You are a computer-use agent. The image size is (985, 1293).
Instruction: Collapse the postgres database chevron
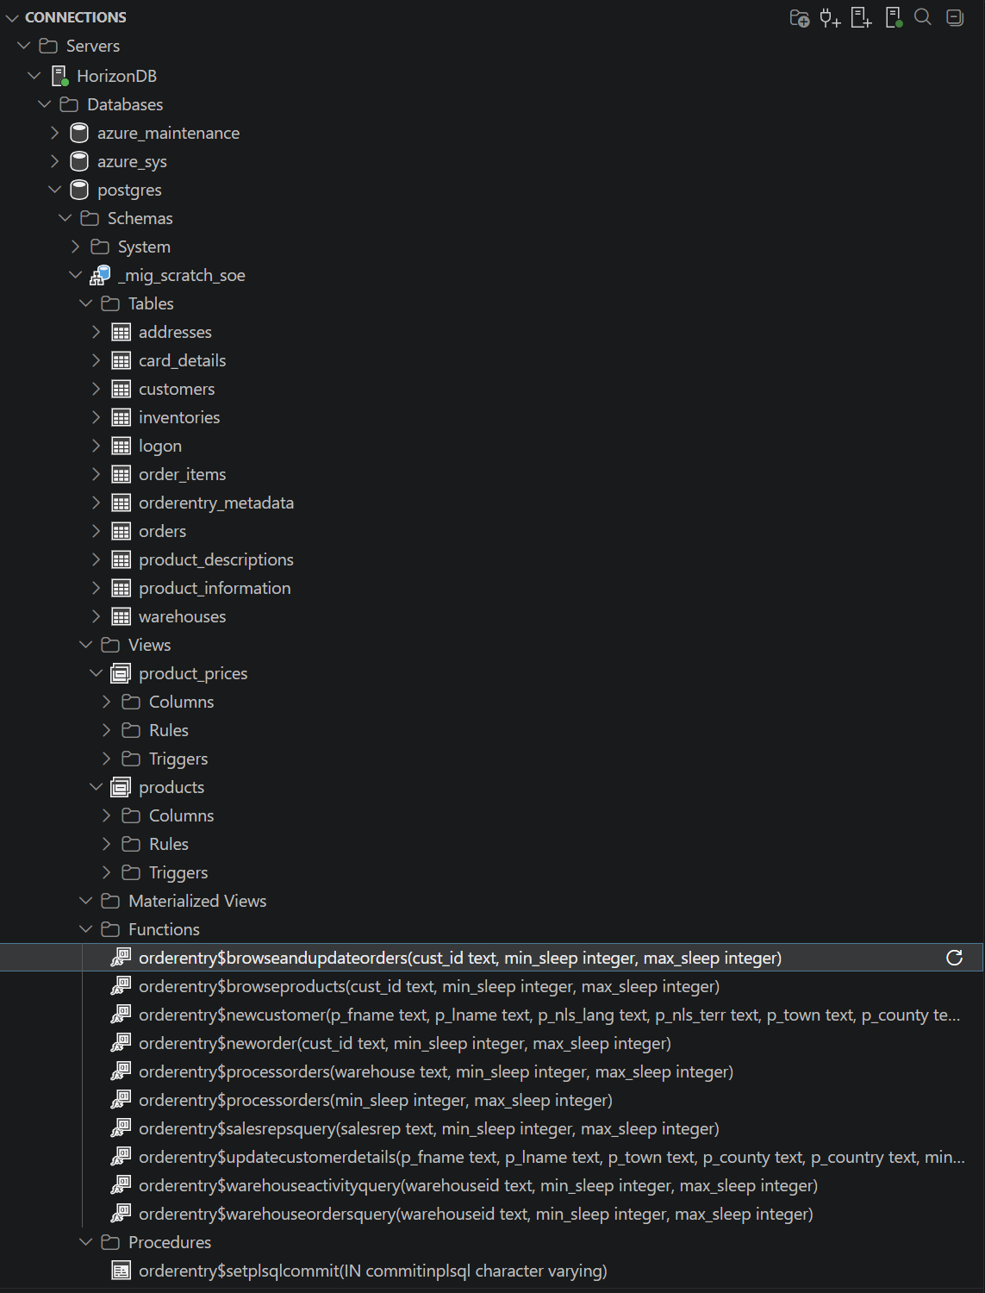point(55,190)
